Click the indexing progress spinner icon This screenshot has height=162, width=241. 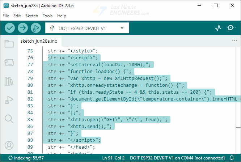pyautogui.click(x=10, y=158)
